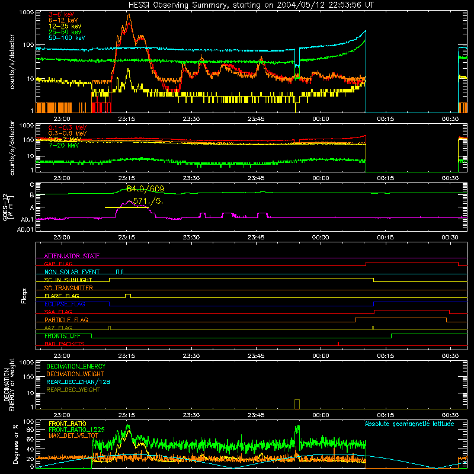Image resolution: width=474 pixels, height=474 pixels.
Task: Select the '6-12 keV' legend label
Action: 63,20
